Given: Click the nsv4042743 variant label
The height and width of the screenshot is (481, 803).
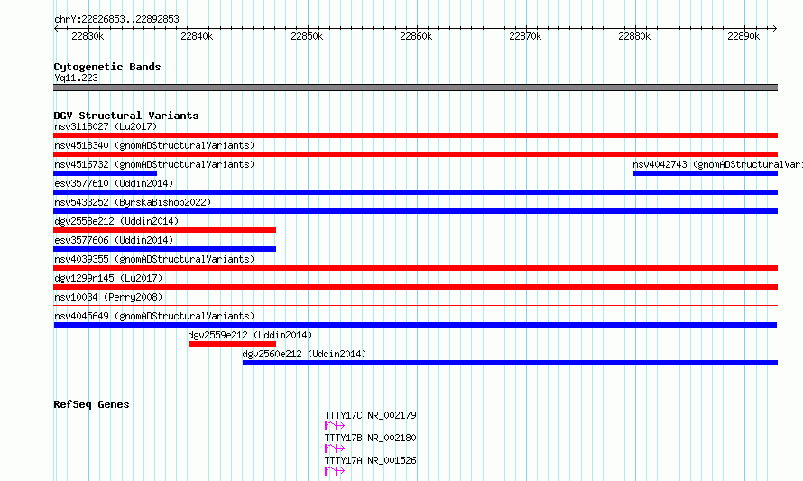Looking at the screenshot, I should point(717,164).
